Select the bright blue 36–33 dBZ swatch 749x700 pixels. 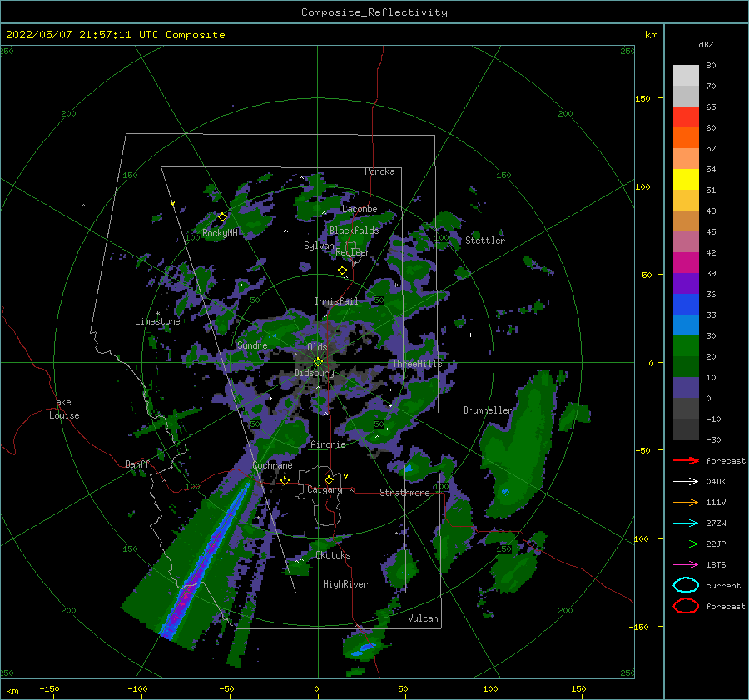pyautogui.click(x=686, y=305)
